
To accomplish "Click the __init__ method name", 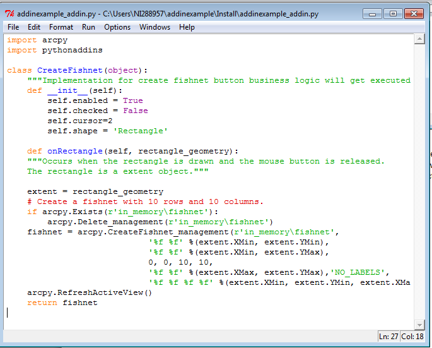I will pos(67,90).
